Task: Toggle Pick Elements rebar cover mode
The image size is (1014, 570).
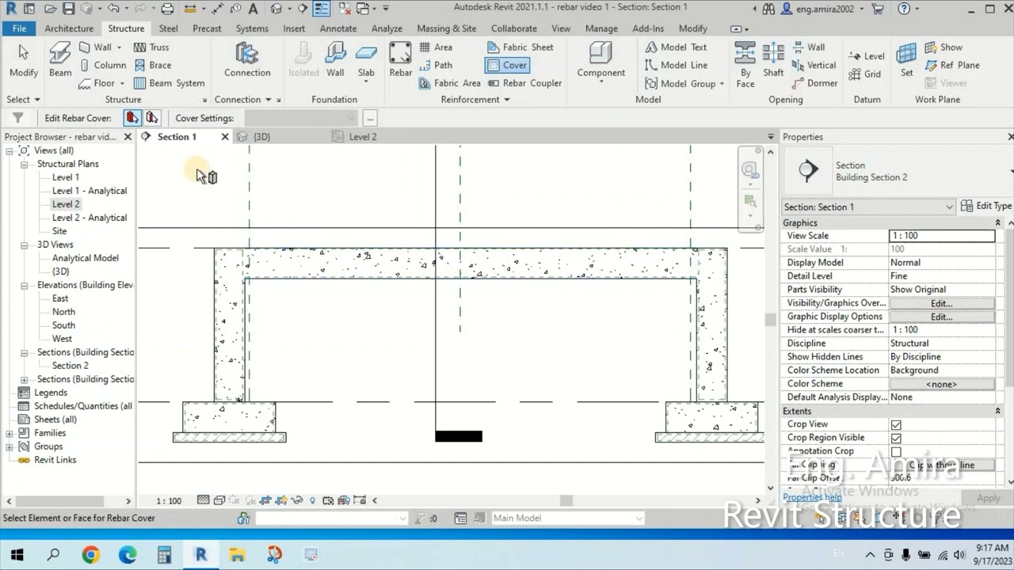Action: click(x=132, y=118)
